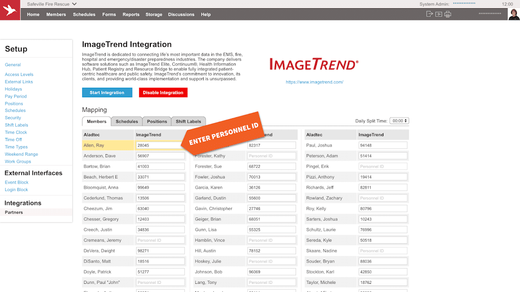The width and height of the screenshot is (520, 292).
Task: Open the imagetrend.com website link
Action: click(x=314, y=82)
